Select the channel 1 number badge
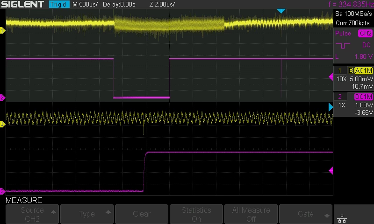Screen dimensions: 374x224 click(x=340, y=70)
